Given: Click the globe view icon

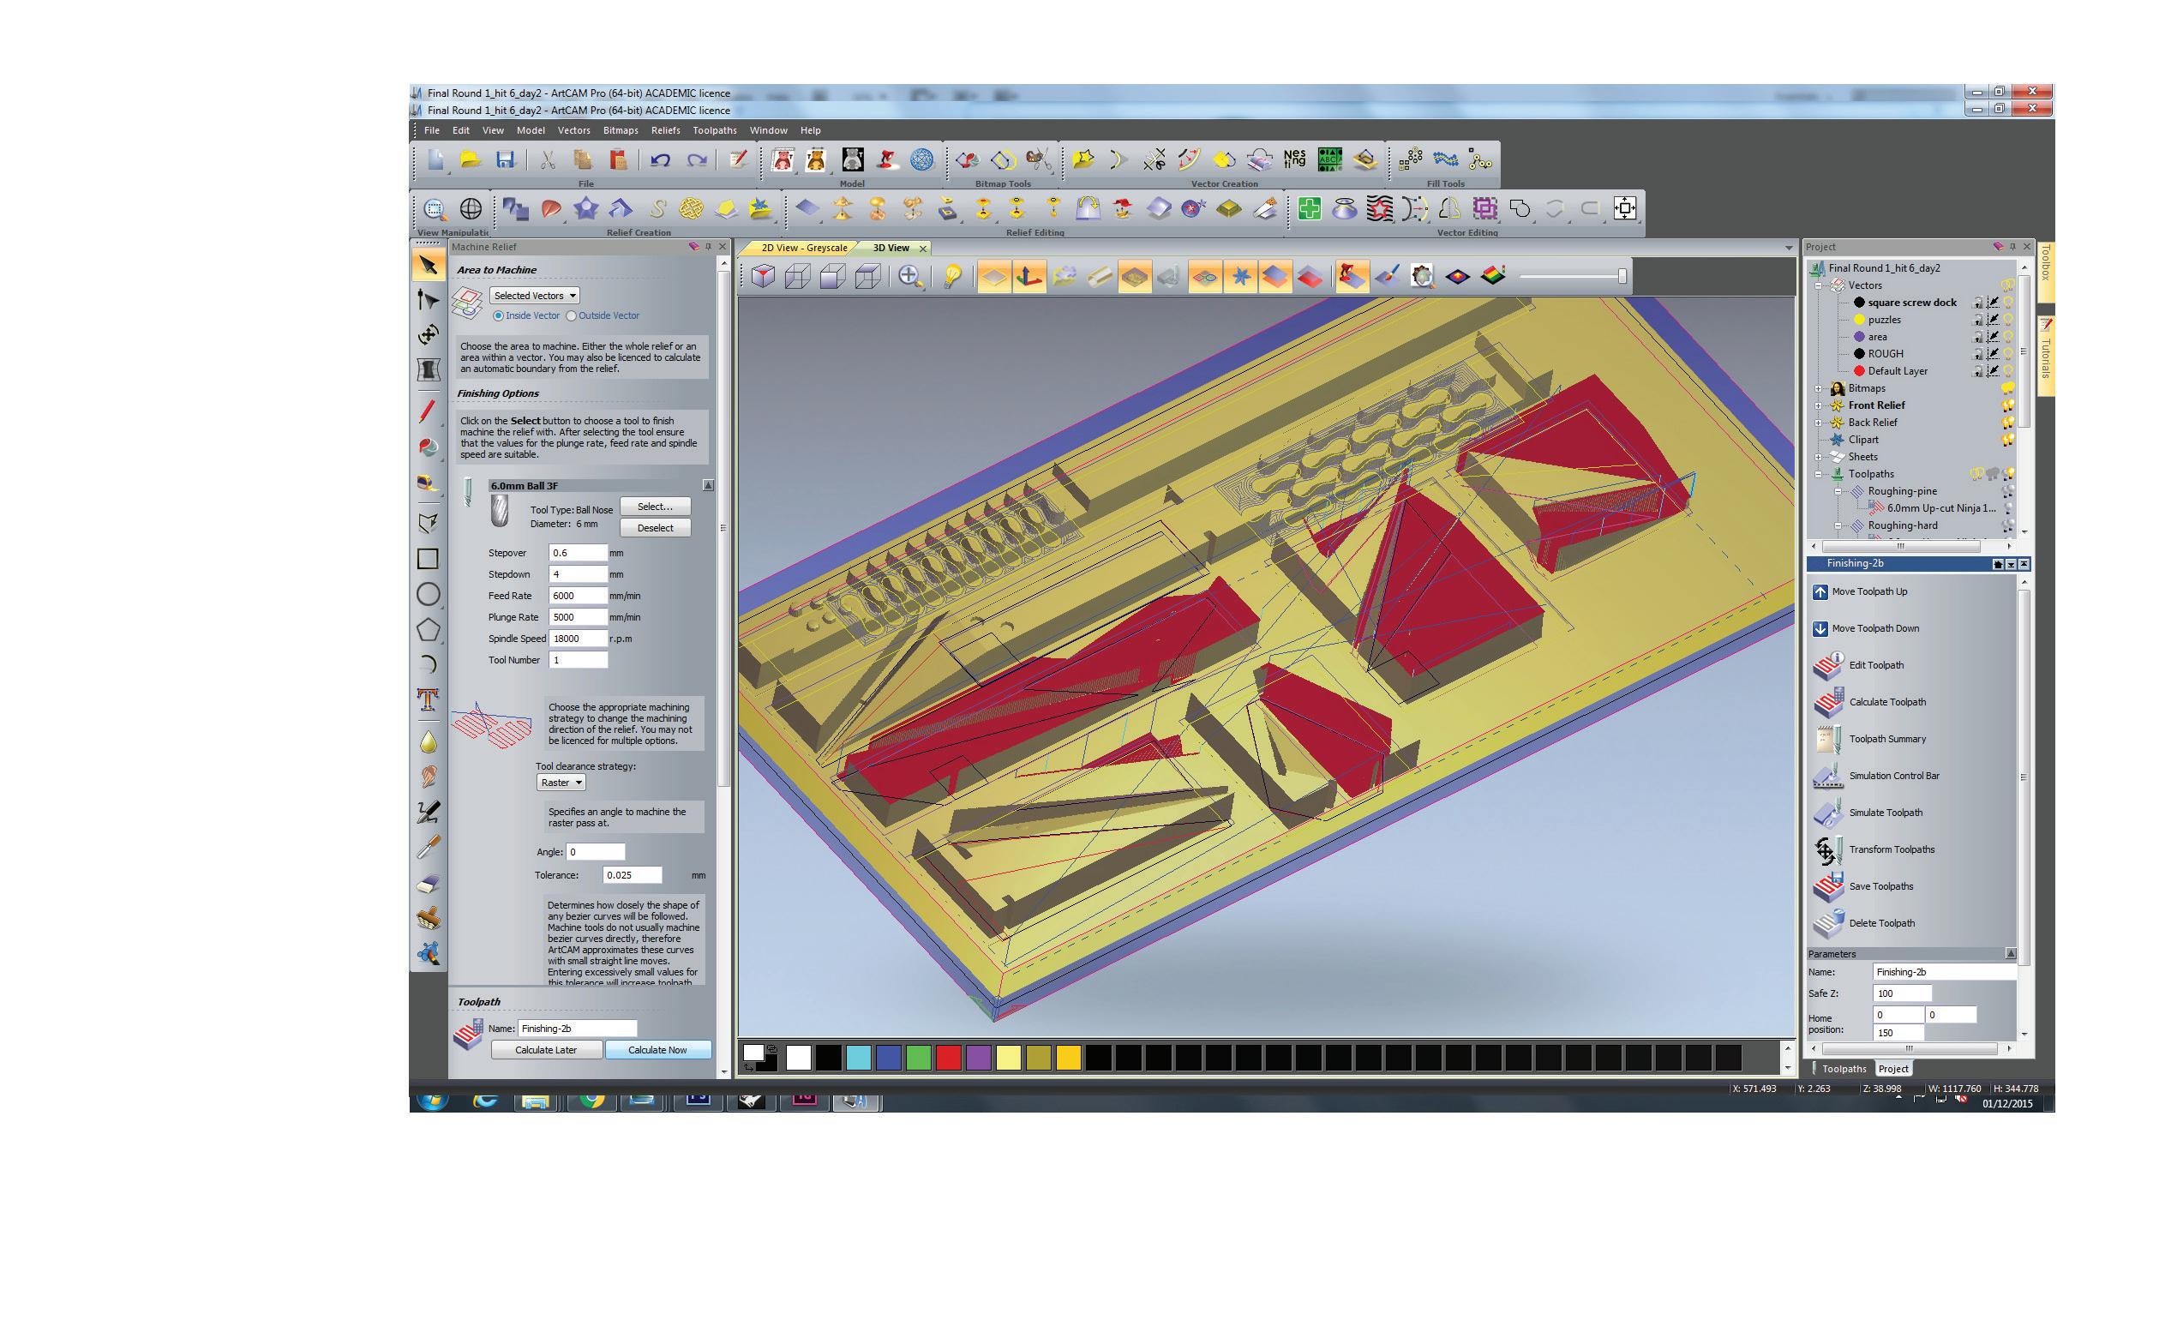Looking at the screenshot, I should point(471,209).
